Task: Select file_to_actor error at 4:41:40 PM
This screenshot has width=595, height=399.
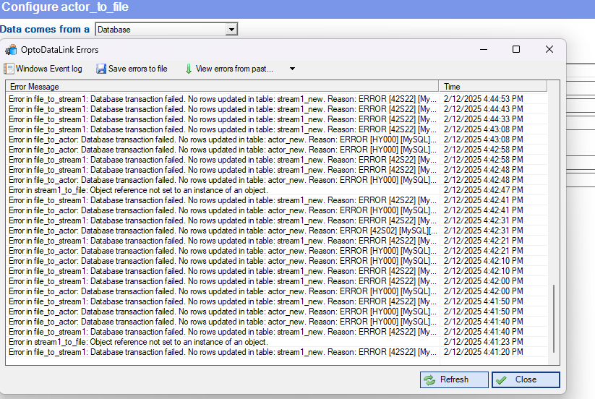Action: click(277, 322)
